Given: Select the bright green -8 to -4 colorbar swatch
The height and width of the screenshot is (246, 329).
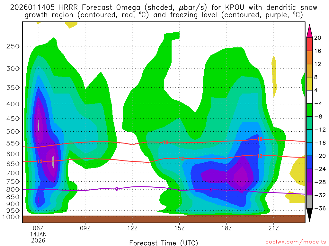Looking at the screenshot, I should coord(309,110).
